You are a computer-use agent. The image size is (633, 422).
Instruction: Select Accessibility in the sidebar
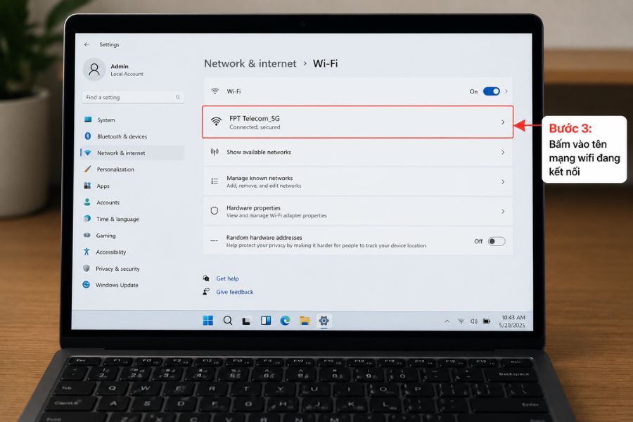[132, 252]
